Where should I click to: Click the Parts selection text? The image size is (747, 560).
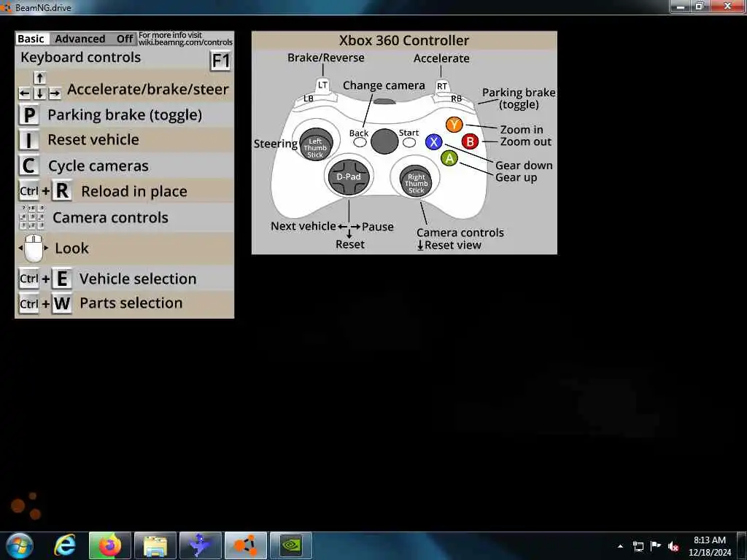pyautogui.click(x=131, y=303)
